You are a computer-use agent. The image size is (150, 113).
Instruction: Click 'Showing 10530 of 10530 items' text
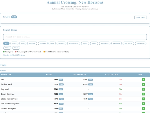pyautogui.click(x=14, y=55)
